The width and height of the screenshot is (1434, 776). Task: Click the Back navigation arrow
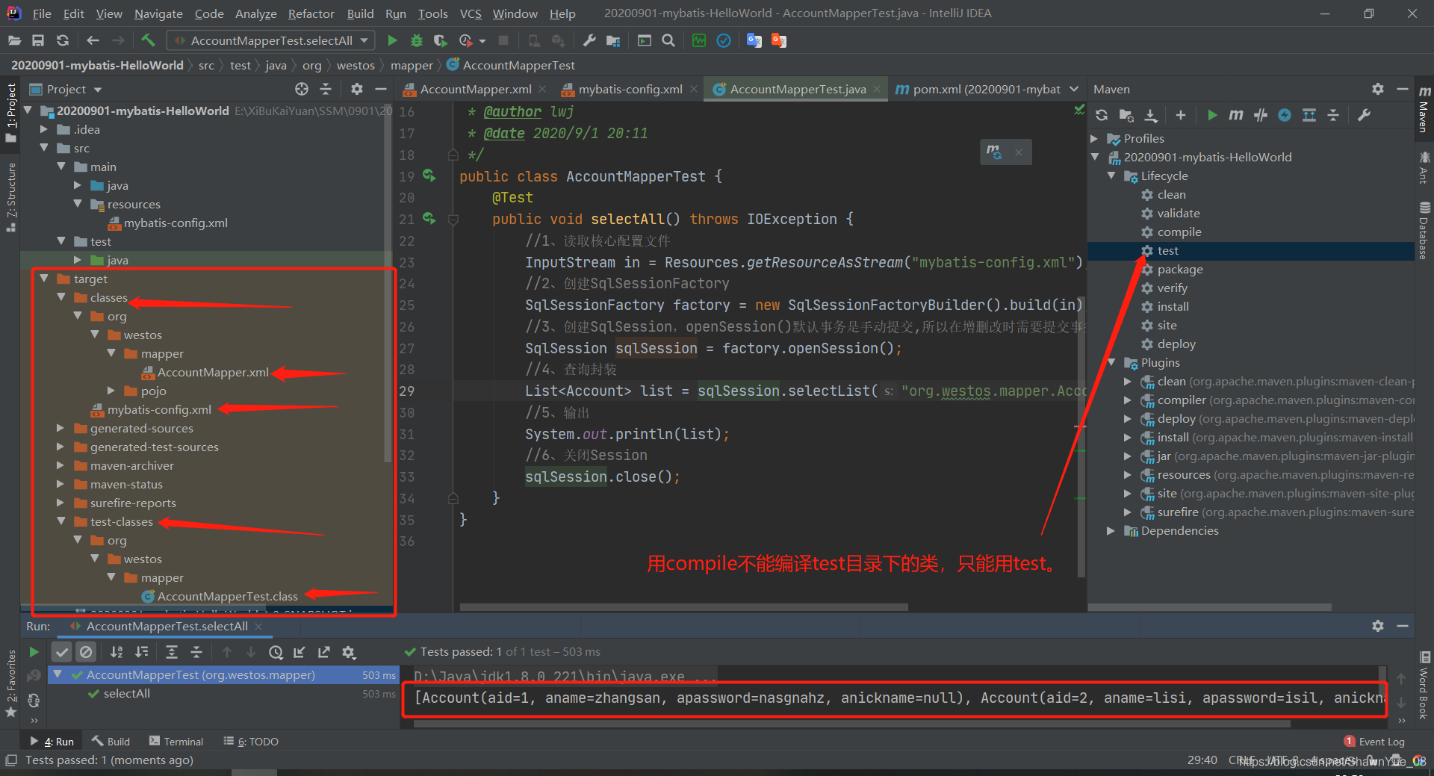point(93,40)
